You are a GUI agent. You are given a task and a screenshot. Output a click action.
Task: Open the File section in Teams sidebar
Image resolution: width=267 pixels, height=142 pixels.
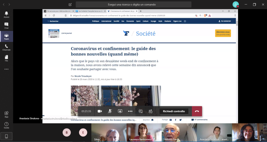pos(7,58)
